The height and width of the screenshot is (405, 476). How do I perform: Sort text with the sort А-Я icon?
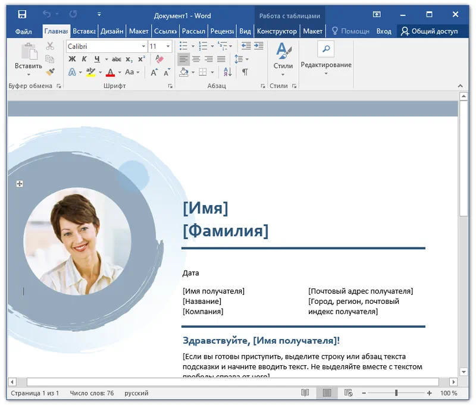point(227,72)
